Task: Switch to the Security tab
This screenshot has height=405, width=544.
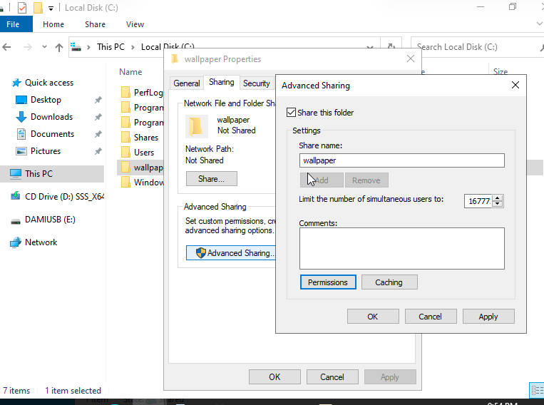Action: pyautogui.click(x=257, y=83)
